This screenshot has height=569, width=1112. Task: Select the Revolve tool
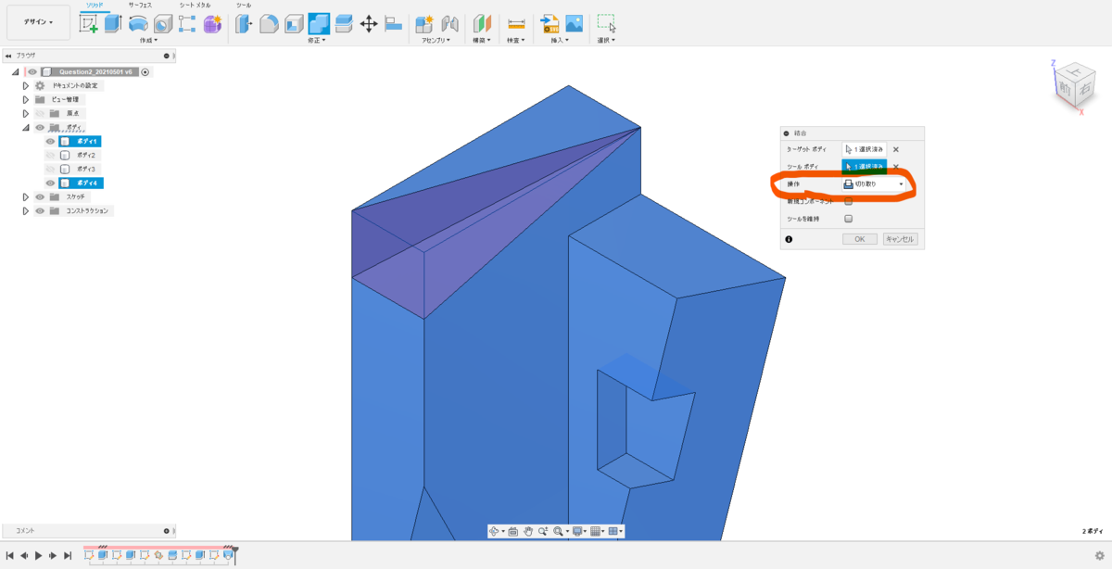pyautogui.click(x=138, y=24)
